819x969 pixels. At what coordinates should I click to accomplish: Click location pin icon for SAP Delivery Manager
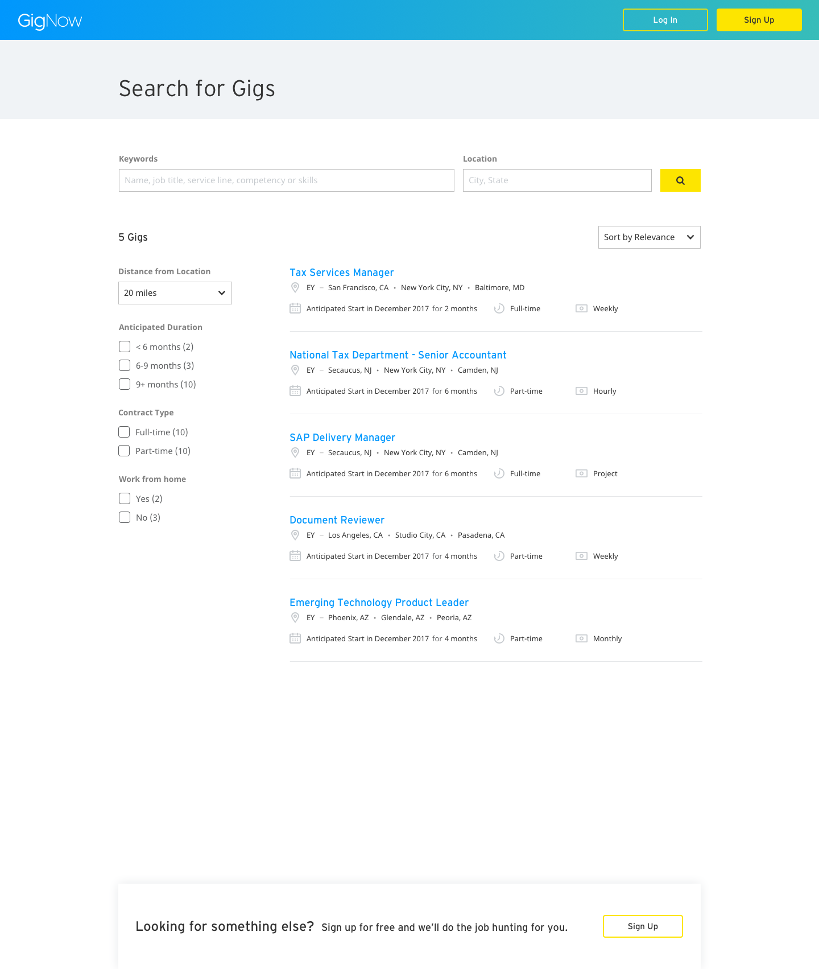point(295,452)
